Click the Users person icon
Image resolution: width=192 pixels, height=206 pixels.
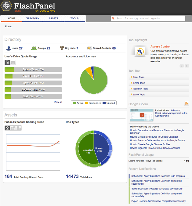click(9, 48)
